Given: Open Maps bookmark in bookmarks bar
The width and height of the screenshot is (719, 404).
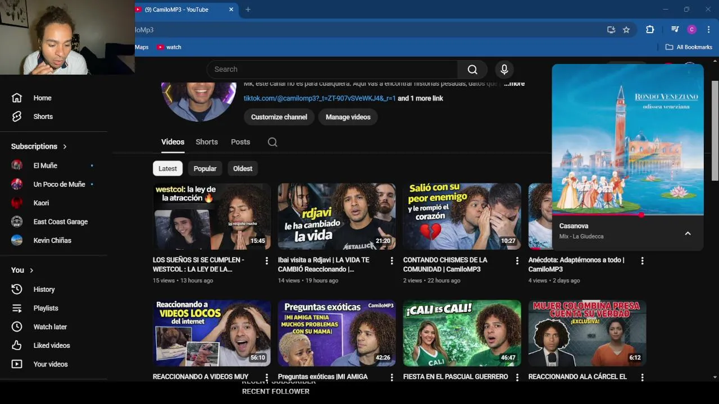Looking at the screenshot, I should tap(142, 47).
